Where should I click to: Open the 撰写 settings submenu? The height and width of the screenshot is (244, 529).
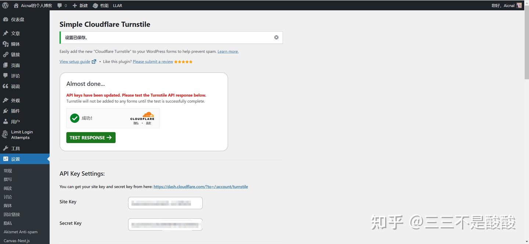[8, 179]
